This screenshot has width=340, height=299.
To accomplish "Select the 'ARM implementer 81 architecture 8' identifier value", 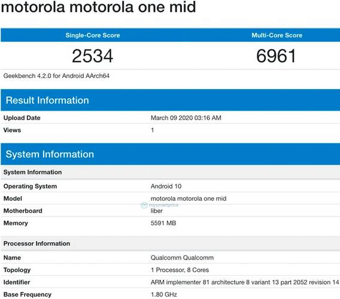I will [245, 282].
